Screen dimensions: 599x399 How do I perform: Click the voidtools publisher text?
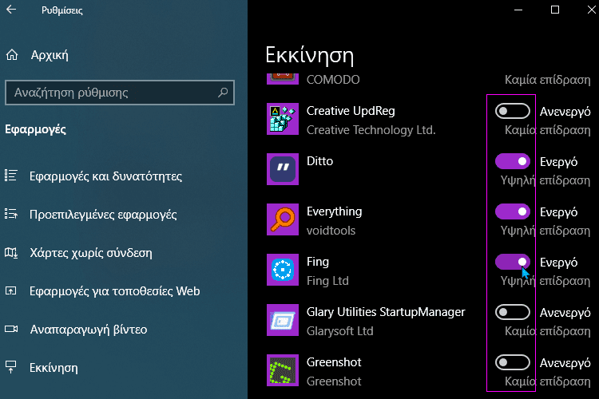[331, 231]
